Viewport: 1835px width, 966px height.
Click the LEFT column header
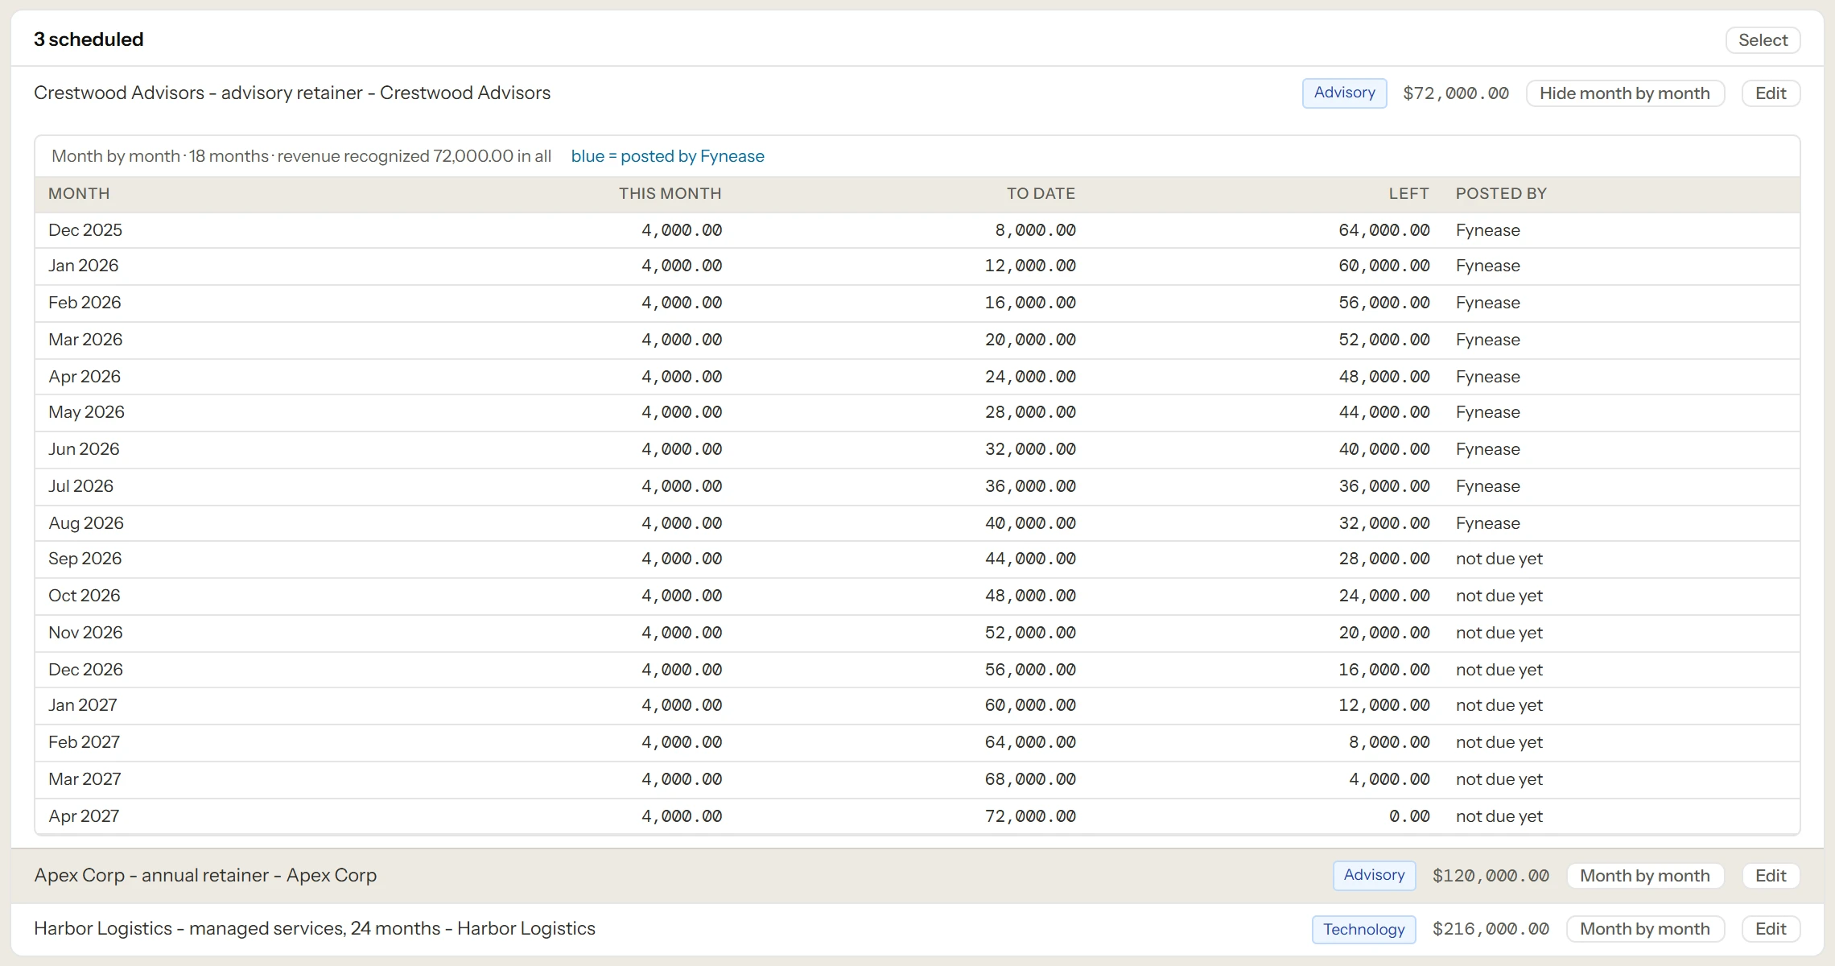(x=1408, y=193)
